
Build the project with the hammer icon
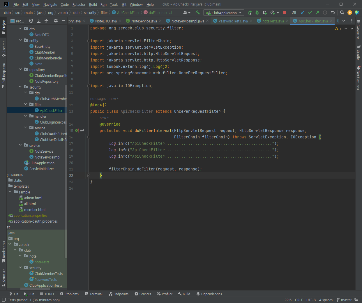(x=198, y=13)
